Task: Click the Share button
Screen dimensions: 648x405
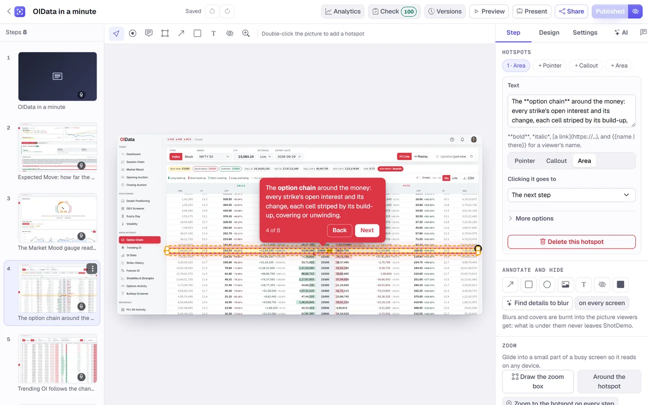Action: (x=571, y=11)
